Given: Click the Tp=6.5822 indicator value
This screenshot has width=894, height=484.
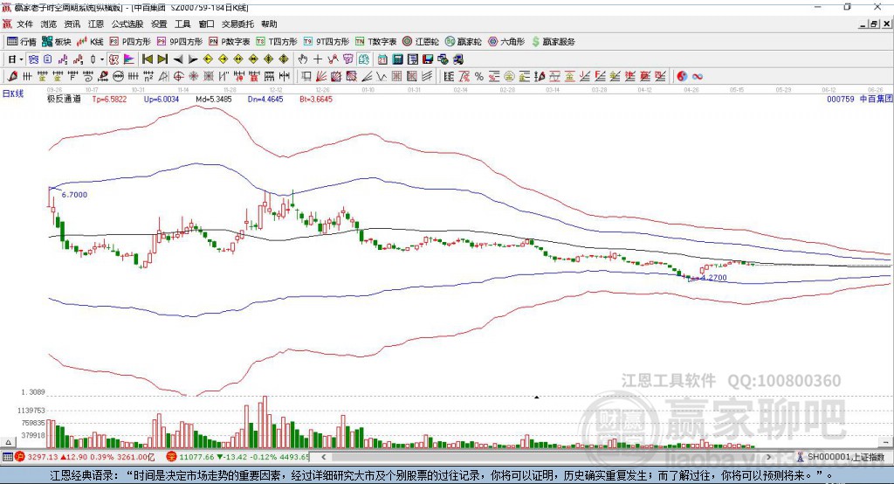Looking at the screenshot, I should (x=109, y=99).
